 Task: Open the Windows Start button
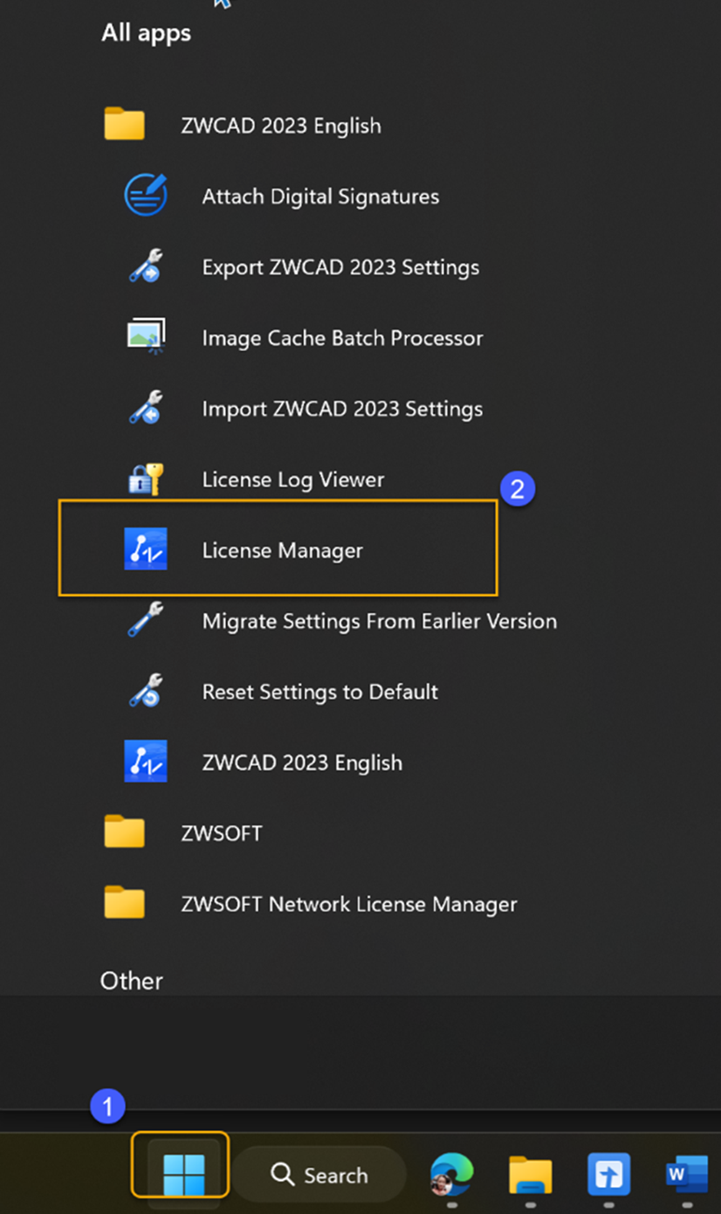[x=182, y=1174]
